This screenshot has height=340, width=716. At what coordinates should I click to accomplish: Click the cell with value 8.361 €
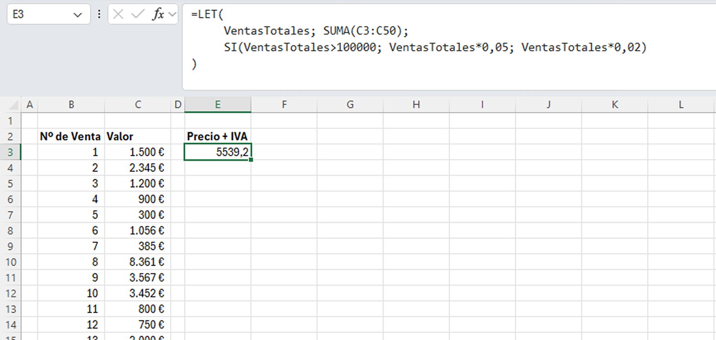click(x=138, y=262)
